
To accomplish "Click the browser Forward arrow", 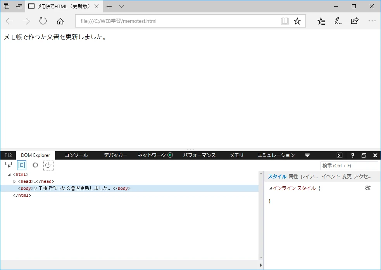I will pos(26,21).
